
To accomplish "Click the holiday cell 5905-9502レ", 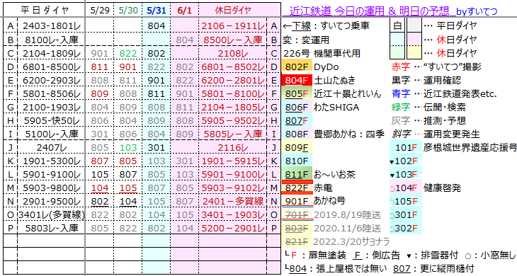I will (233, 120).
